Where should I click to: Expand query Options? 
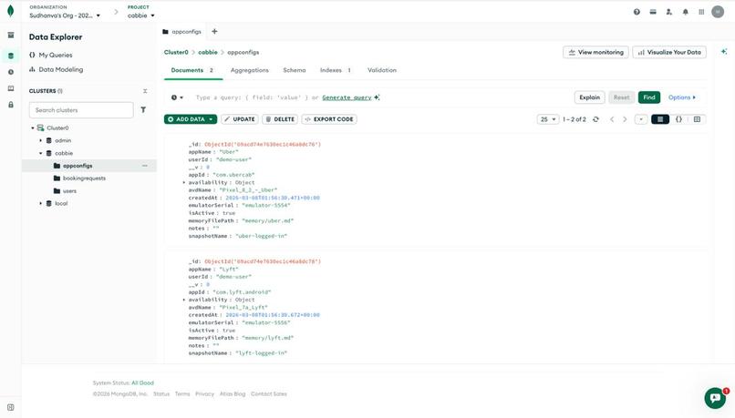pyautogui.click(x=682, y=97)
